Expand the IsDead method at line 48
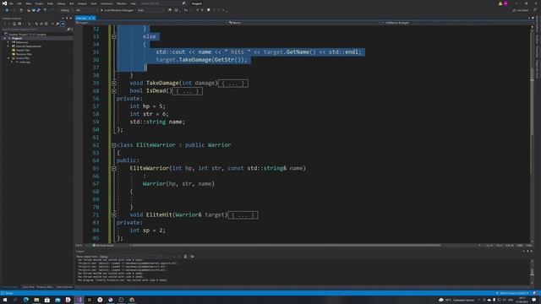The image size is (541, 304). [x=114, y=91]
